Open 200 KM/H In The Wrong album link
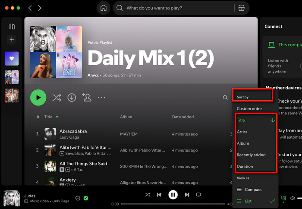 [x=143, y=166]
